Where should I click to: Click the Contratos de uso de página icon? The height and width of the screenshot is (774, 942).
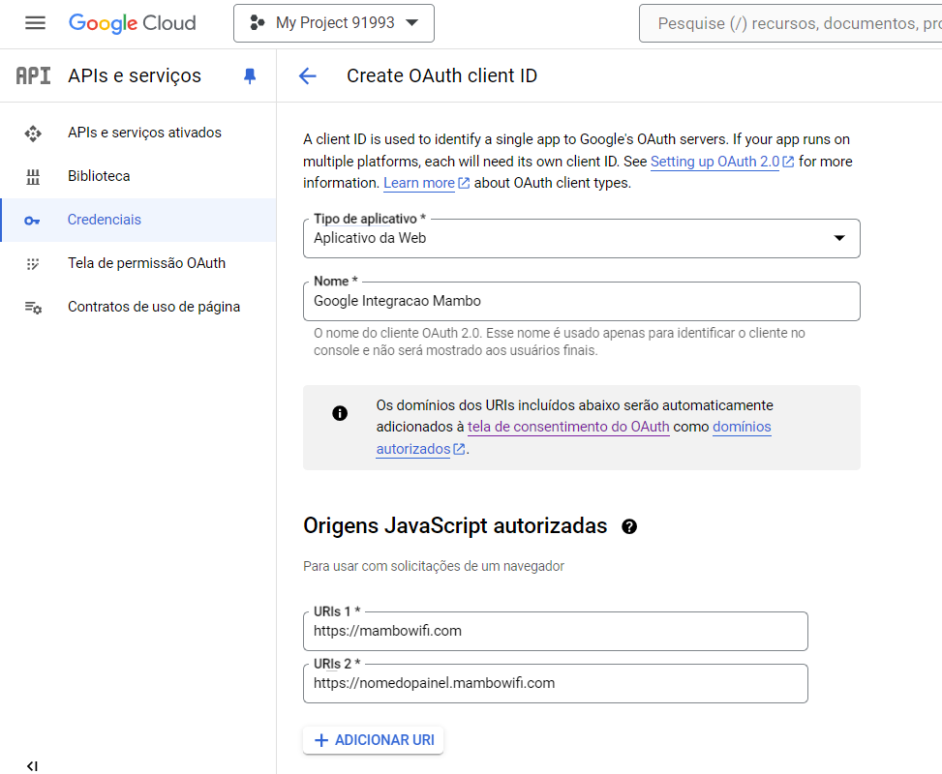(33, 308)
